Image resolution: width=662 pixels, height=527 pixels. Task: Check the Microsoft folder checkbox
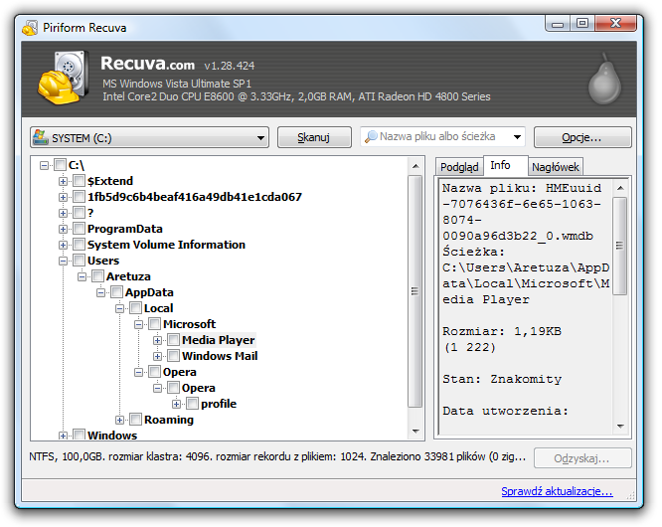coord(154,324)
